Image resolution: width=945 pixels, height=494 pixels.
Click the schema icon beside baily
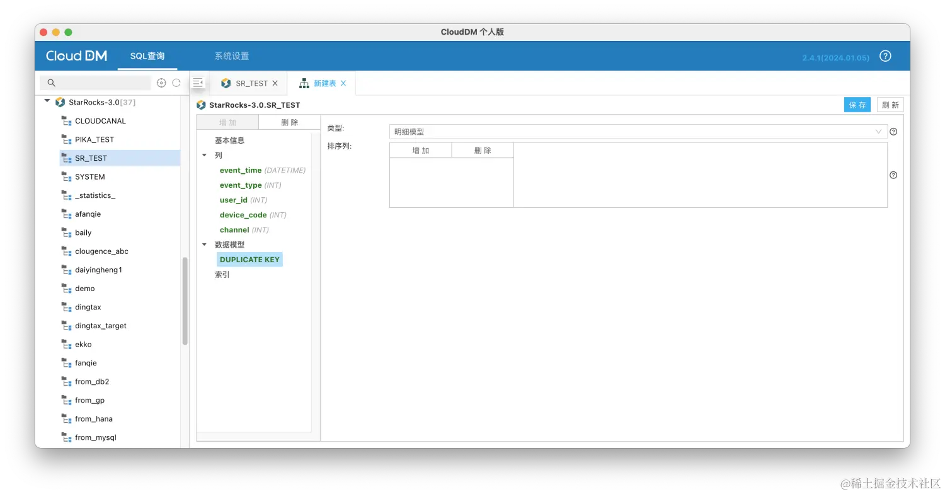(66, 233)
